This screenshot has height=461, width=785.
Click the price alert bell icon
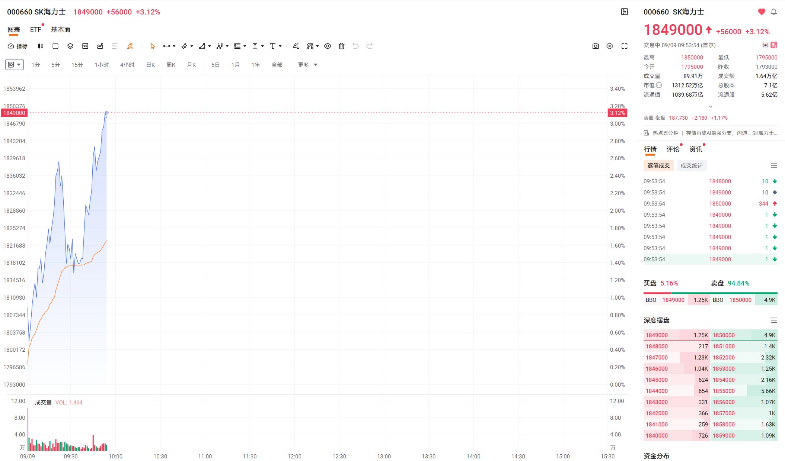click(x=774, y=12)
